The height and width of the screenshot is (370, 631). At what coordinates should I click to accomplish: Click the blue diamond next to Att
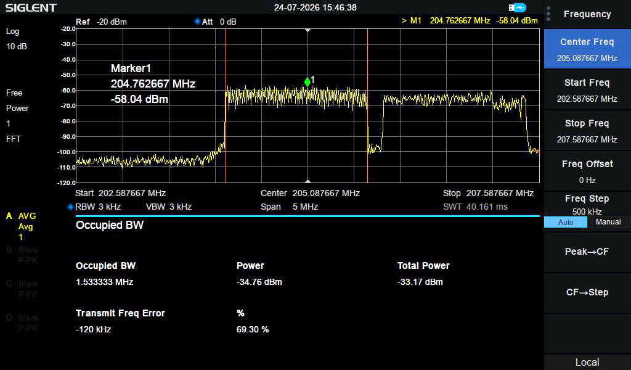(x=197, y=22)
